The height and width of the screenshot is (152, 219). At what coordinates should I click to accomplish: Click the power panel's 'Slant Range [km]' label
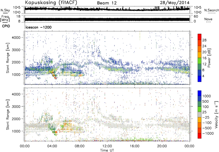point(8,58)
